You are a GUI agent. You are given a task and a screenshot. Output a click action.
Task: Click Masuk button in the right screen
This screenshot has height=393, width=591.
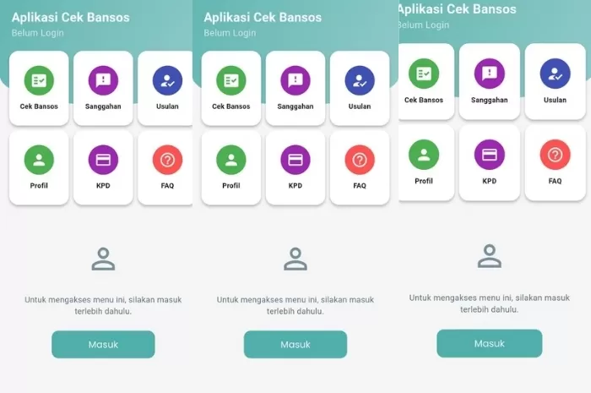pyautogui.click(x=490, y=343)
